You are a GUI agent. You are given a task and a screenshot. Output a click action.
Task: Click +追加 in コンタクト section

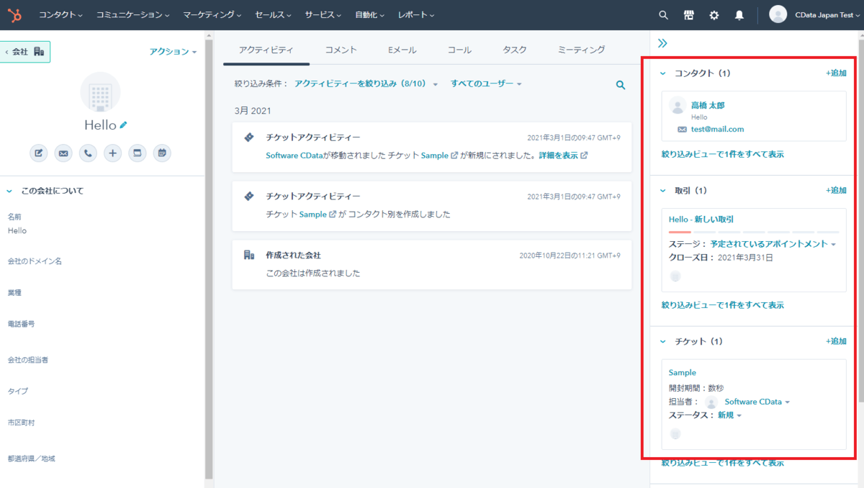click(836, 73)
